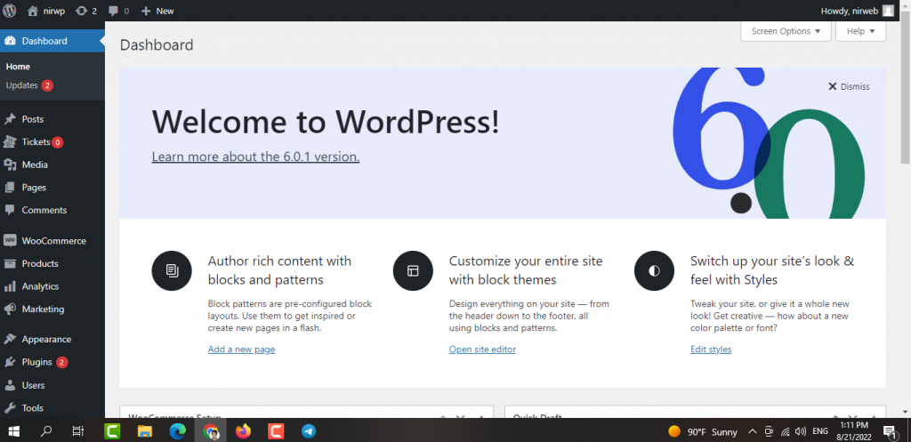Image resolution: width=911 pixels, height=442 pixels.
Task: Click the Analytics bar chart icon
Action: point(10,286)
